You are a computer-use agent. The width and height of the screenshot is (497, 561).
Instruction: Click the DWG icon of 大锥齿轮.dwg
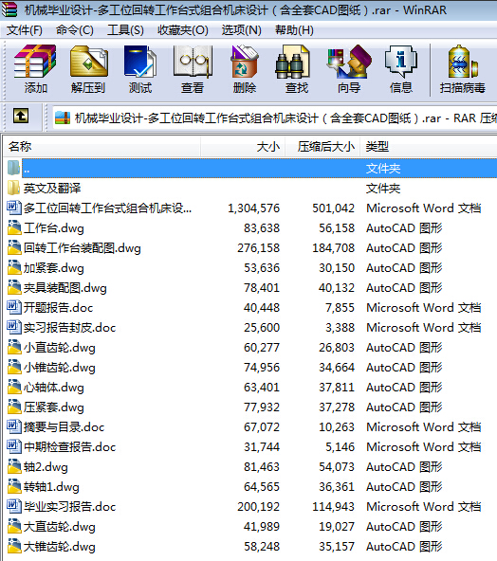[14, 546]
